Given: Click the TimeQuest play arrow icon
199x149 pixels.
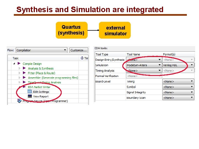Looking at the screenshot, I should [24, 82].
